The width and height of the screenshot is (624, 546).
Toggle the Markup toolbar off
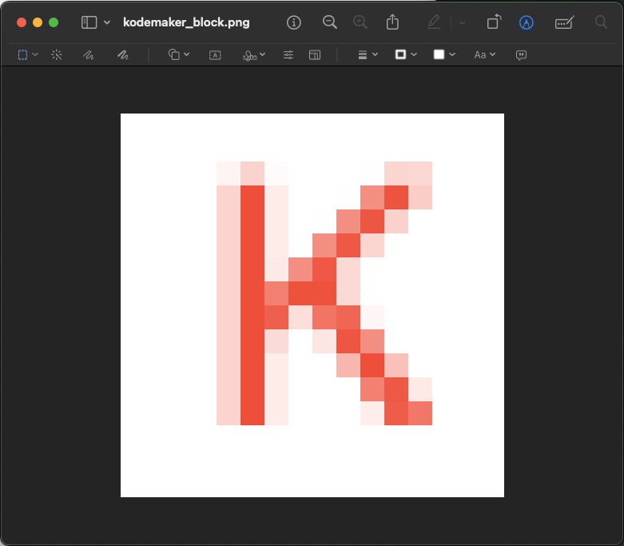click(526, 22)
